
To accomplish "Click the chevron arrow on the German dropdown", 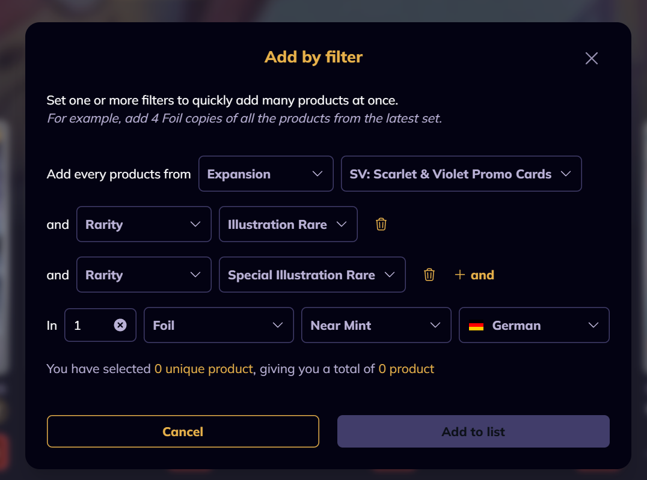I will [593, 325].
